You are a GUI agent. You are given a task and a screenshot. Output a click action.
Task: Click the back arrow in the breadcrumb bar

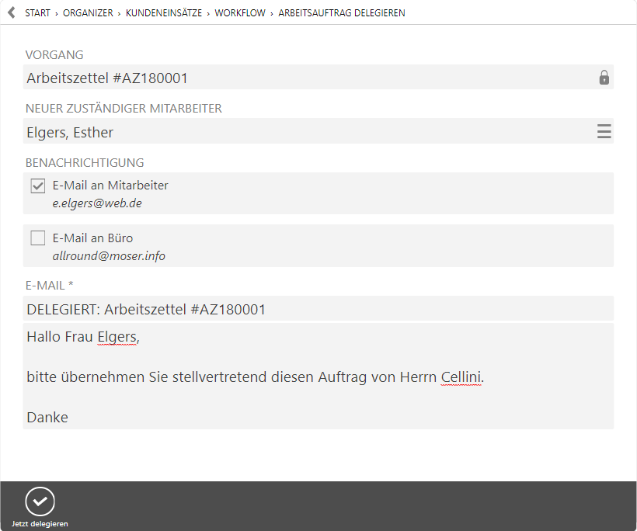11,13
